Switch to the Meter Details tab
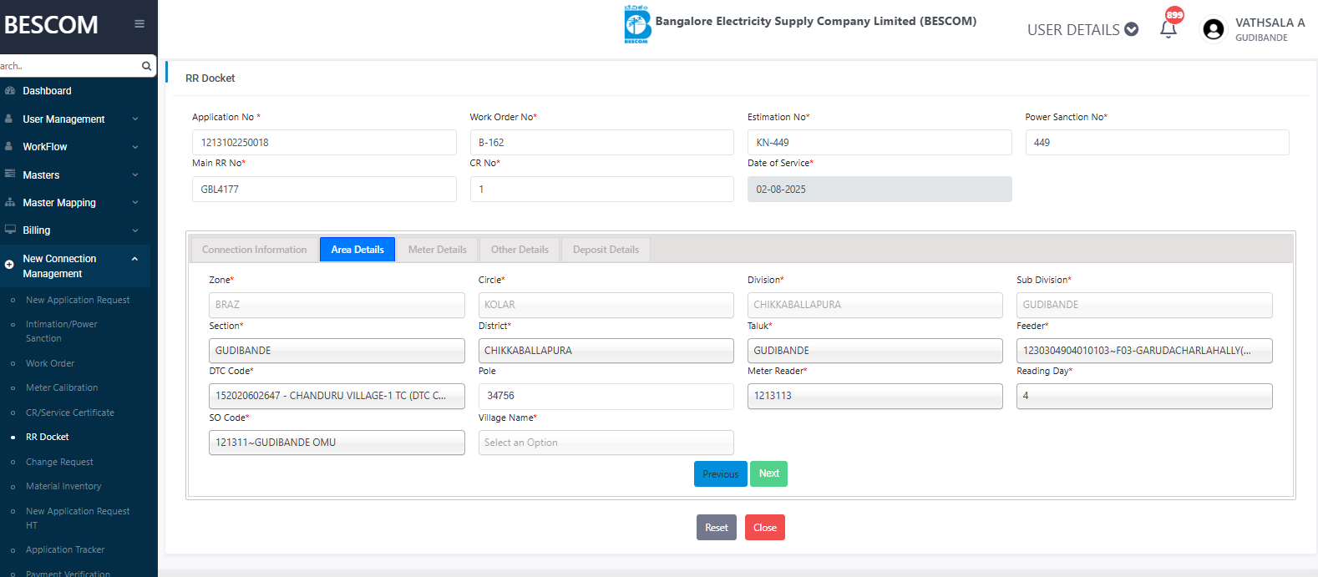 [437, 250]
